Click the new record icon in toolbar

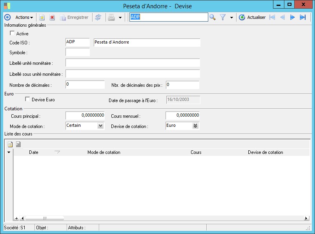pos(42,17)
